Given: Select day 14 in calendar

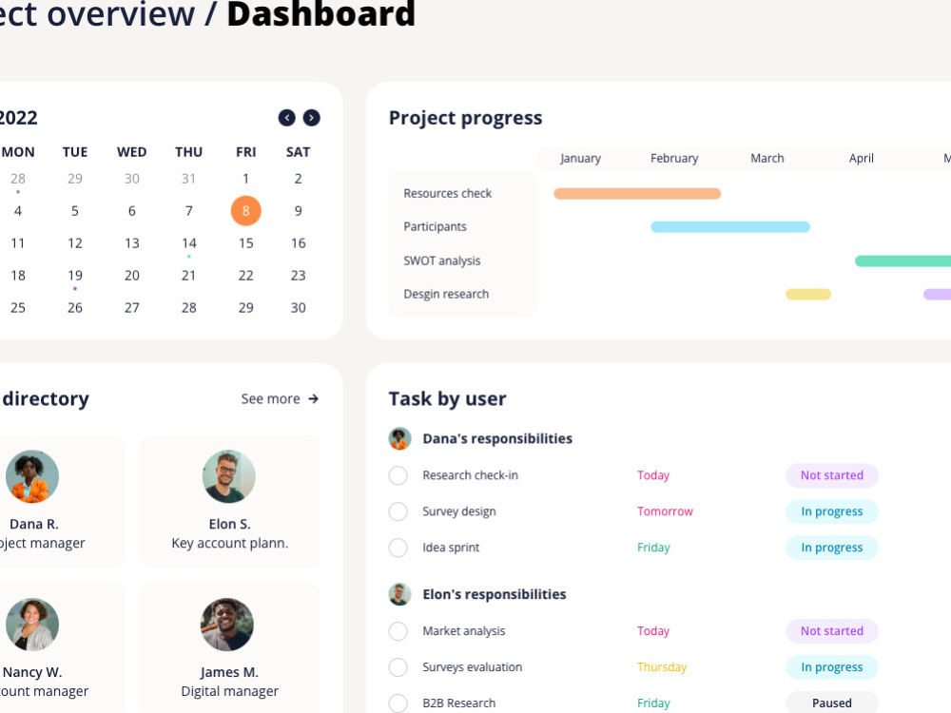Looking at the screenshot, I should pos(189,243).
